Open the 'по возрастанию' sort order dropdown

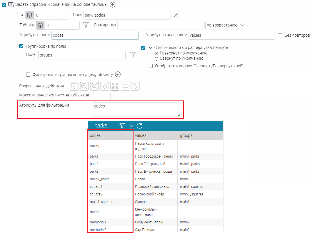[225, 25]
